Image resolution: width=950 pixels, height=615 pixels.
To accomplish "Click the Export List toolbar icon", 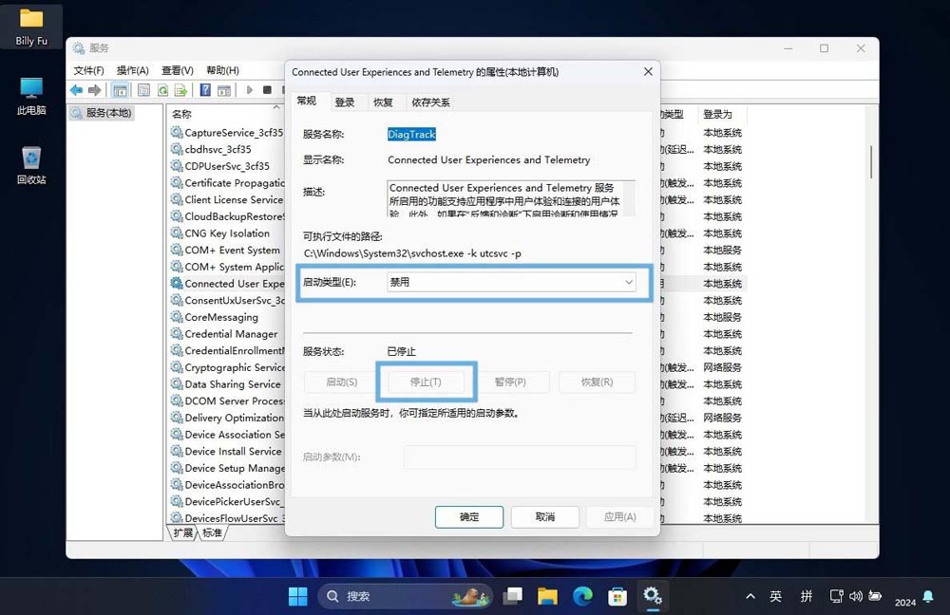I will point(179,90).
